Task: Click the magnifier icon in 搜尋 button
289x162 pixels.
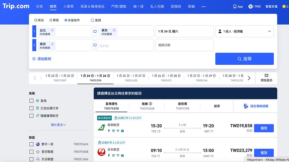Action: pyautogui.click(x=239, y=59)
